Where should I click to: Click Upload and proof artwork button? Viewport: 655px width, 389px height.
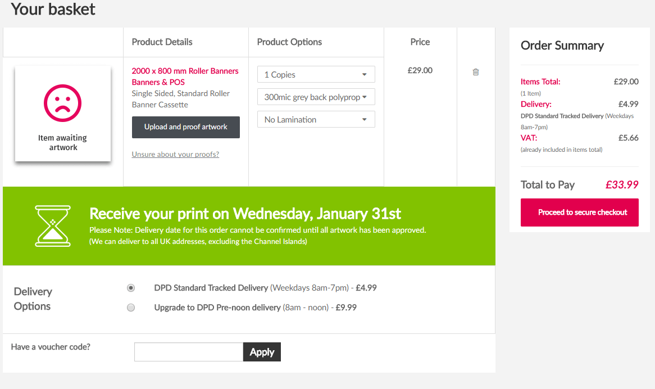[x=186, y=127]
